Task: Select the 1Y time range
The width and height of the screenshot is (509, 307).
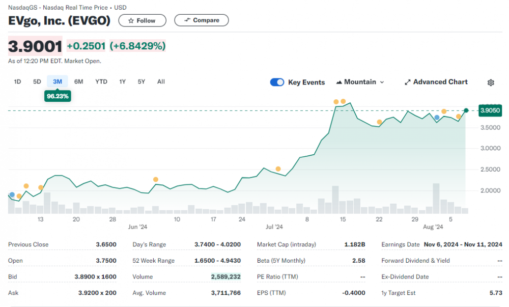Action: (x=123, y=81)
